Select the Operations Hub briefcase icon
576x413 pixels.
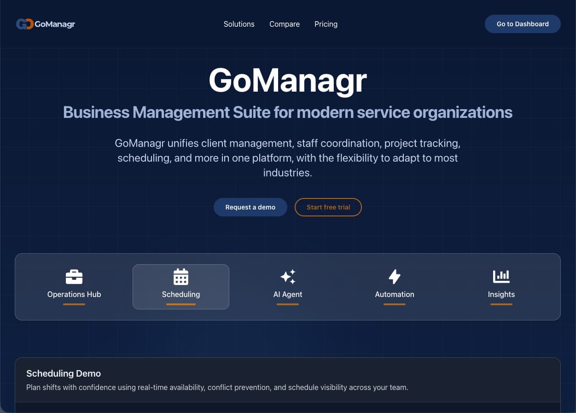coord(74,277)
